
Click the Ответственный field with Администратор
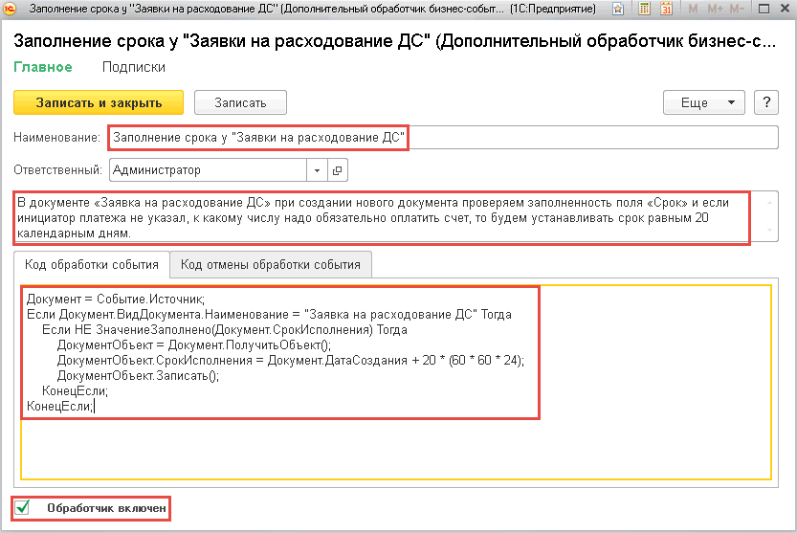208,170
